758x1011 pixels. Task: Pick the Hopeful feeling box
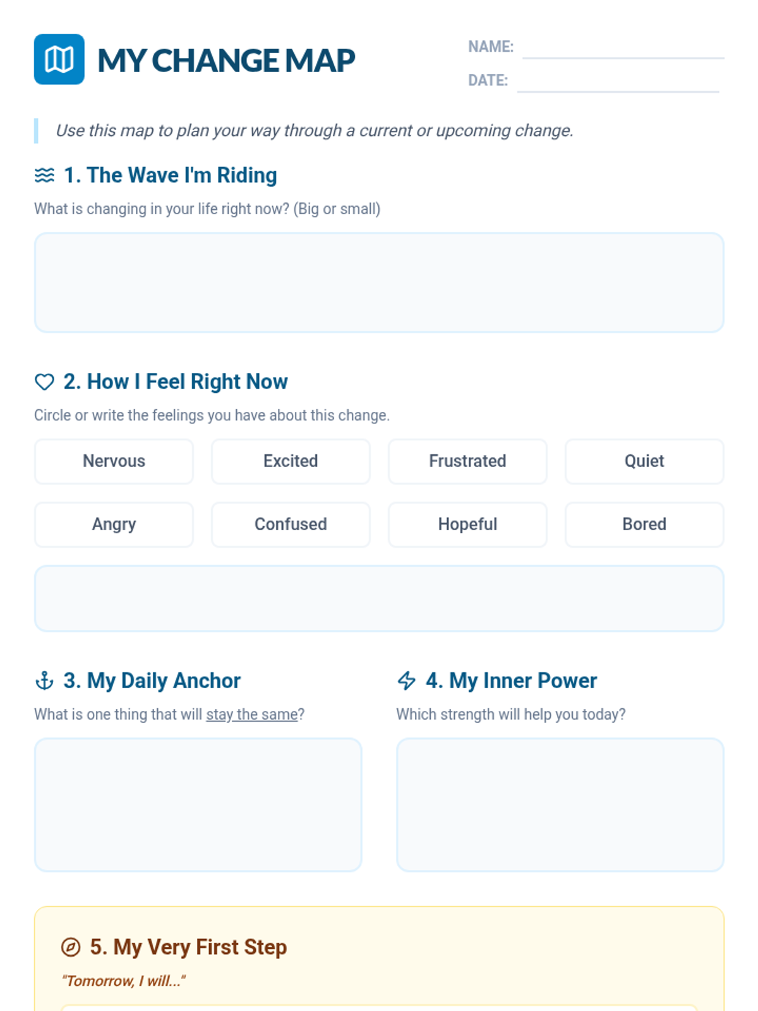pyautogui.click(x=467, y=524)
